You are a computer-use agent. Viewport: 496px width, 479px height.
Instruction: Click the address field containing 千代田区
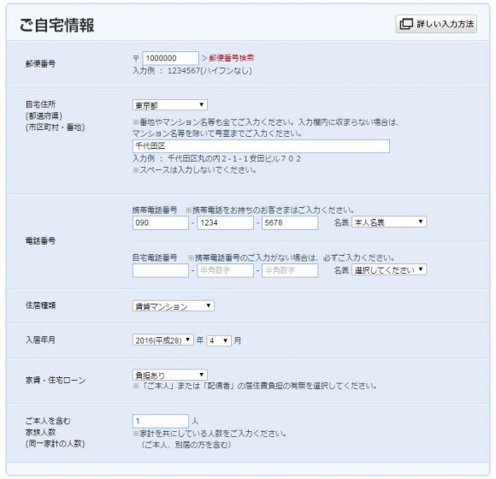coord(261,146)
